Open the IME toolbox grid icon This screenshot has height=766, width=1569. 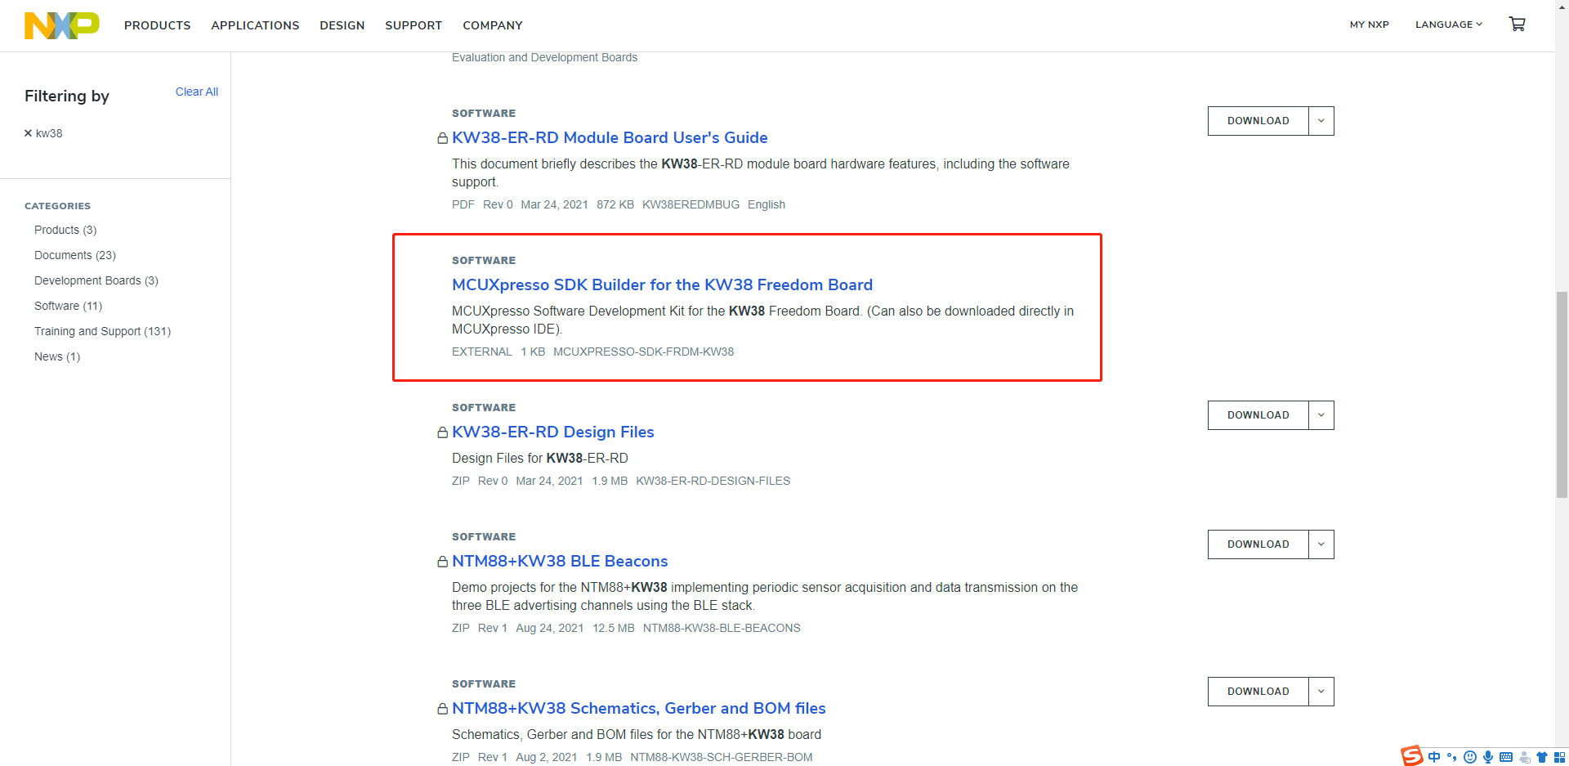point(1559,757)
